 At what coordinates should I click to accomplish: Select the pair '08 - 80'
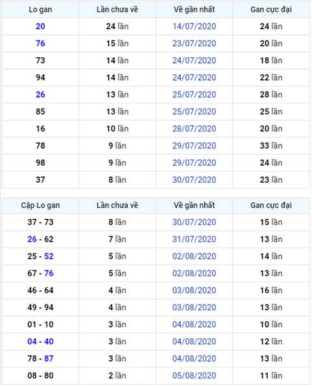click(40, 375)
